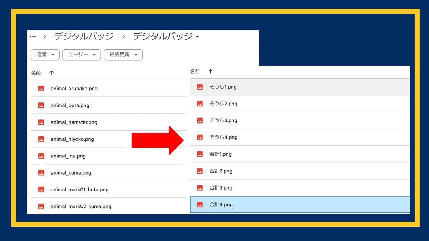Click the image icon beside そうじ4.png
Screen dimensions: 429x241
point(200,137)
